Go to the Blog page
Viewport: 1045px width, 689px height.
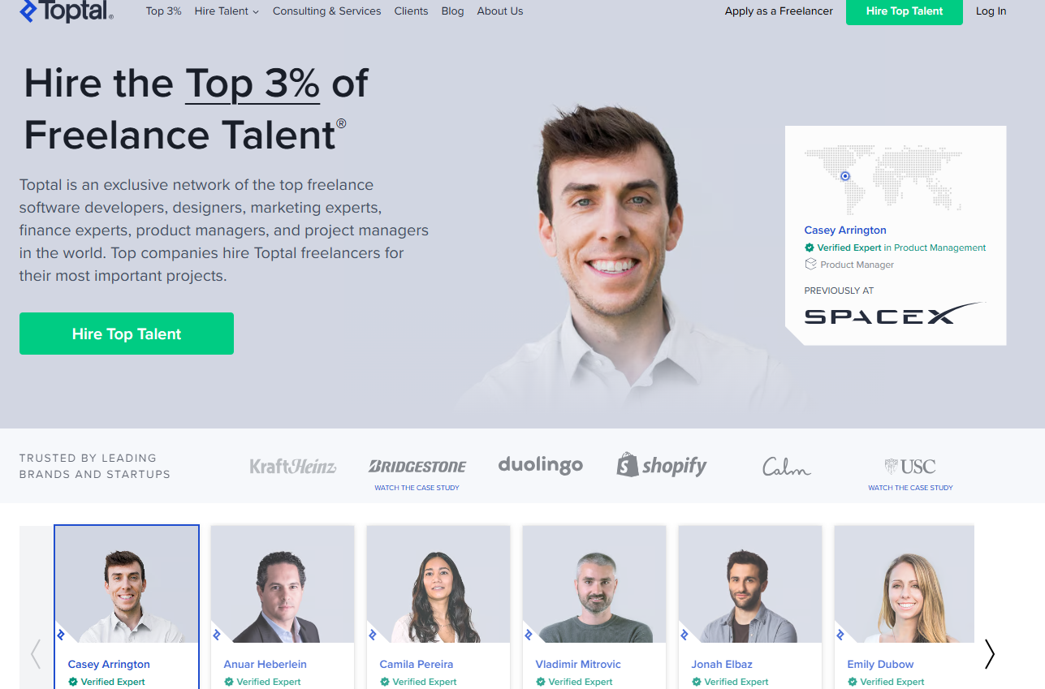tap(453, 11)
